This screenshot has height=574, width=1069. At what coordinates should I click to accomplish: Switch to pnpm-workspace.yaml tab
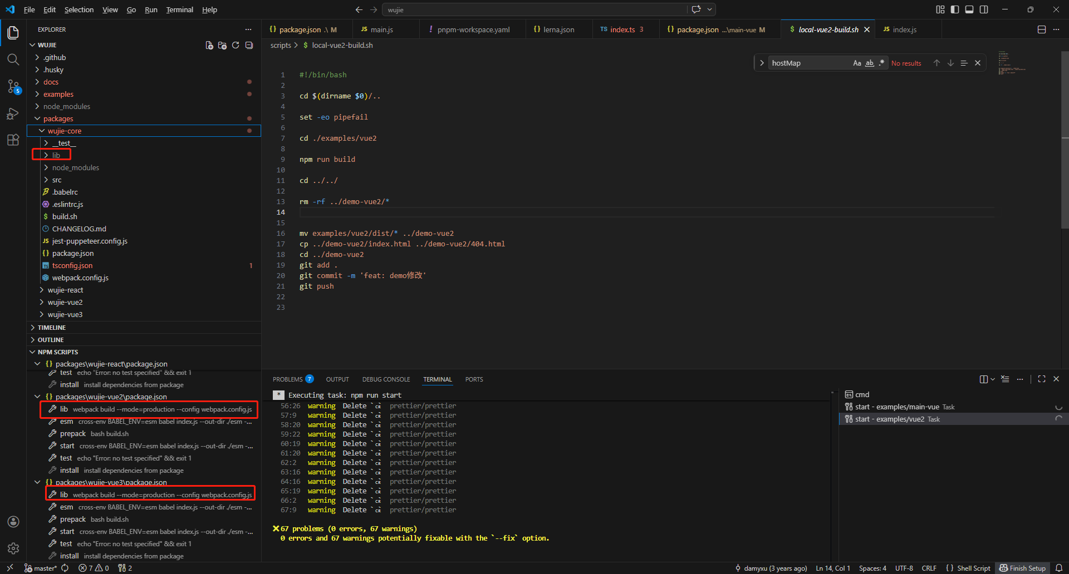coord(473,29)
